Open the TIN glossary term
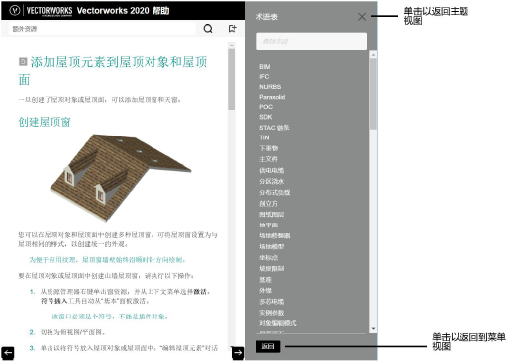This screenshot has height=362, width=511. (264, 137)
